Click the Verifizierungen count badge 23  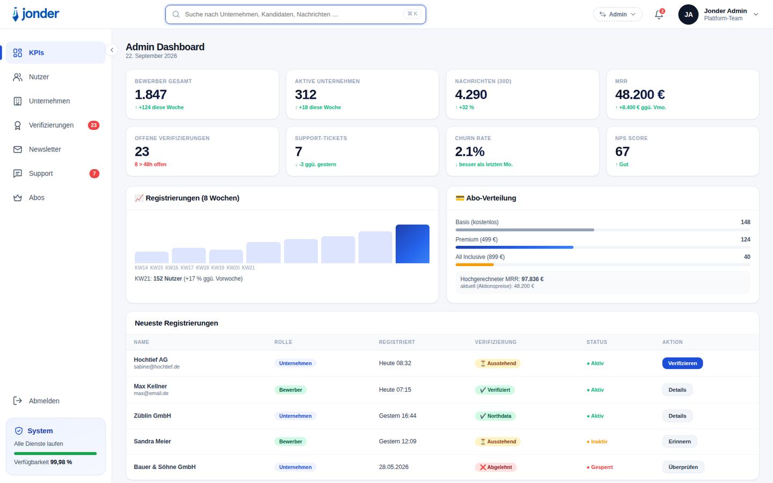tap(93, 125)
